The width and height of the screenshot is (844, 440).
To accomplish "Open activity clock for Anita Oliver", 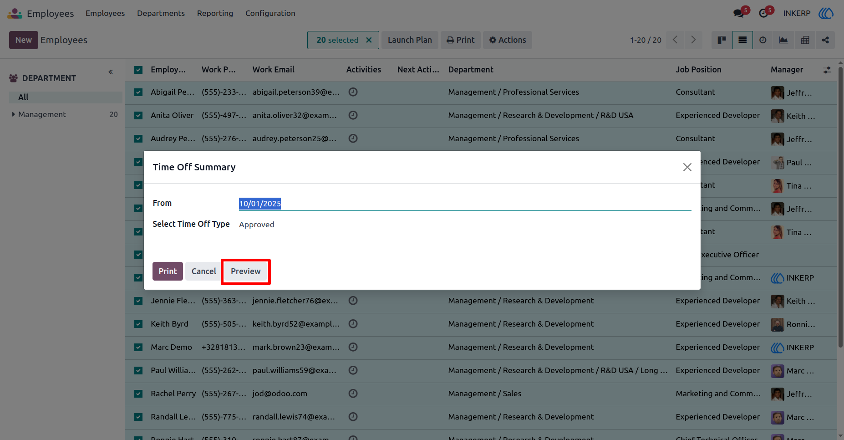I will [353, 115].
